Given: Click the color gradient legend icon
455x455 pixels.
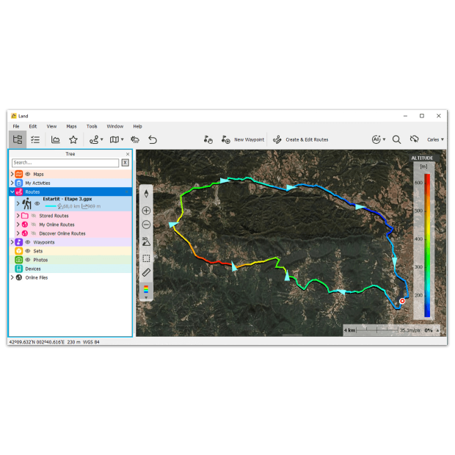Looking at the screenshot, I should 146,289.
